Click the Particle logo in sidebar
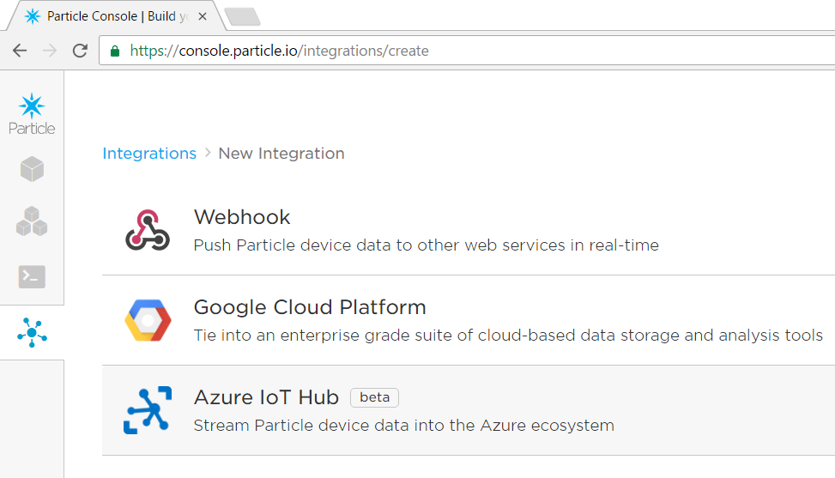835x478 pixels. pos(32,113)
